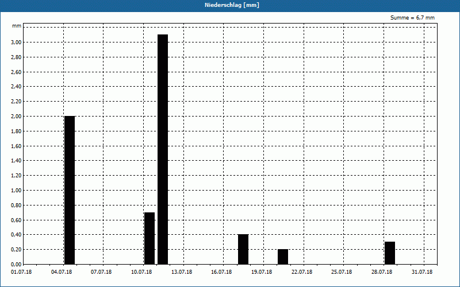This screenshot has height=287, width=460.
Task: Click the 13.07.18 x-axis date label
Action: click(182, 272)
